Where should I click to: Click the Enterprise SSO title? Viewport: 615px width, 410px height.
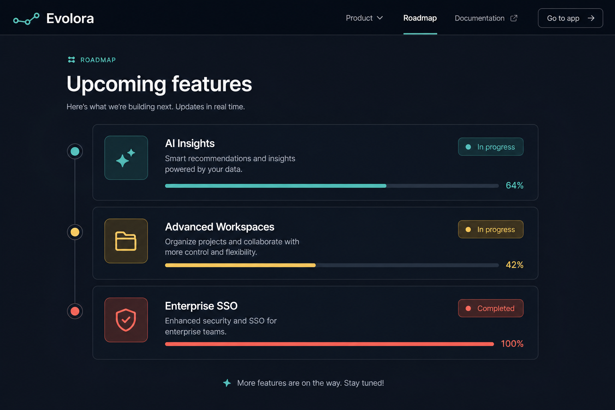tap(201, 306)
